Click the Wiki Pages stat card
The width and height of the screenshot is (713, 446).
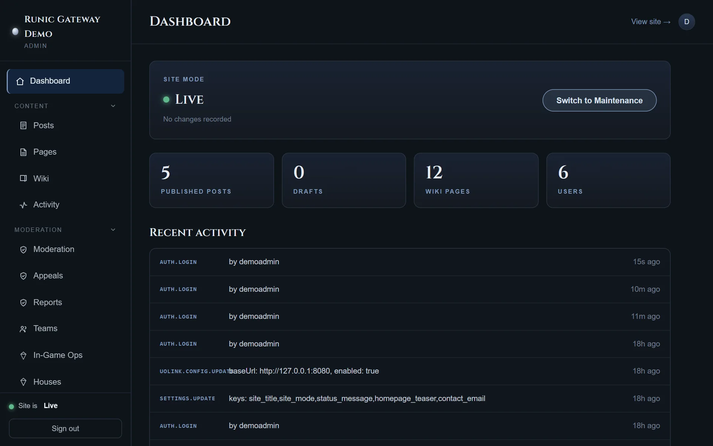476,180
